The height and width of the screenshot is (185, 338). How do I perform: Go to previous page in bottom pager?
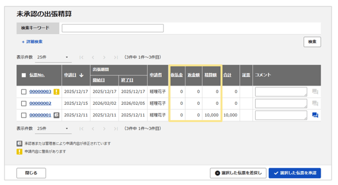(93, 129)
